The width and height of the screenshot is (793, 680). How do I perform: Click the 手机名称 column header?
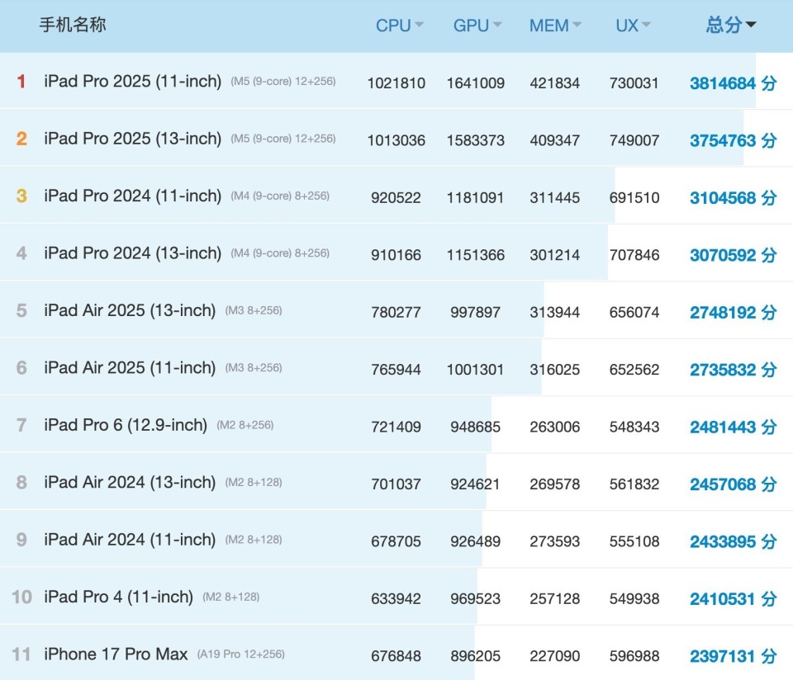73,24
